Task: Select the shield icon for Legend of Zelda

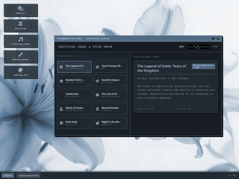Action: [x=61, y=67]
